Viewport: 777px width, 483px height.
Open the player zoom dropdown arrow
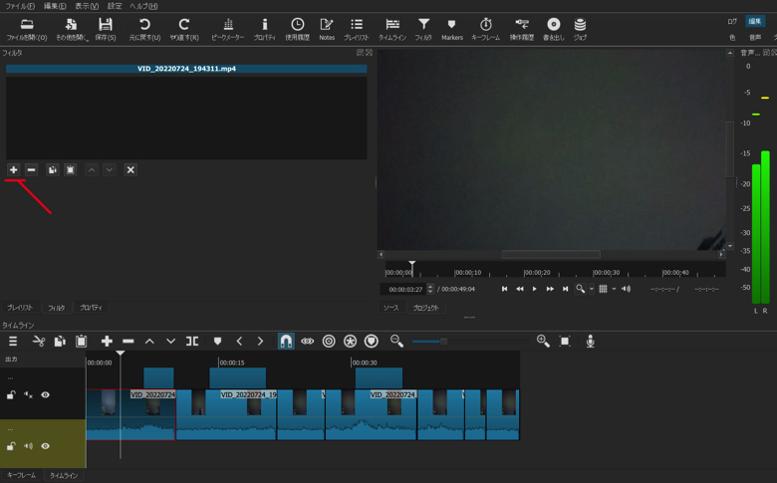pos(591,289)
